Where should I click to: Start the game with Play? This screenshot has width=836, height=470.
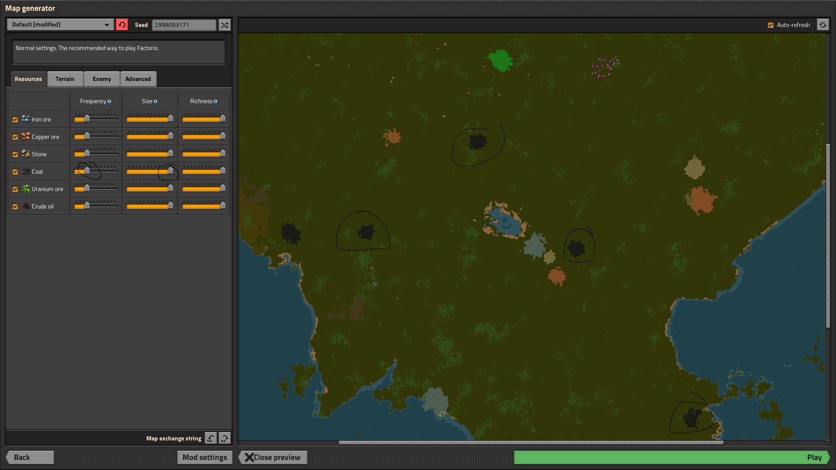[672, 457]
